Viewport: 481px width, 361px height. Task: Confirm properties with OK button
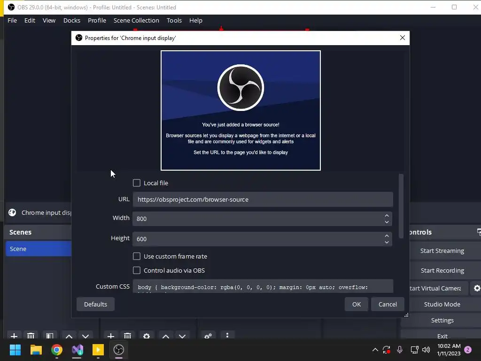coord(357,304)
